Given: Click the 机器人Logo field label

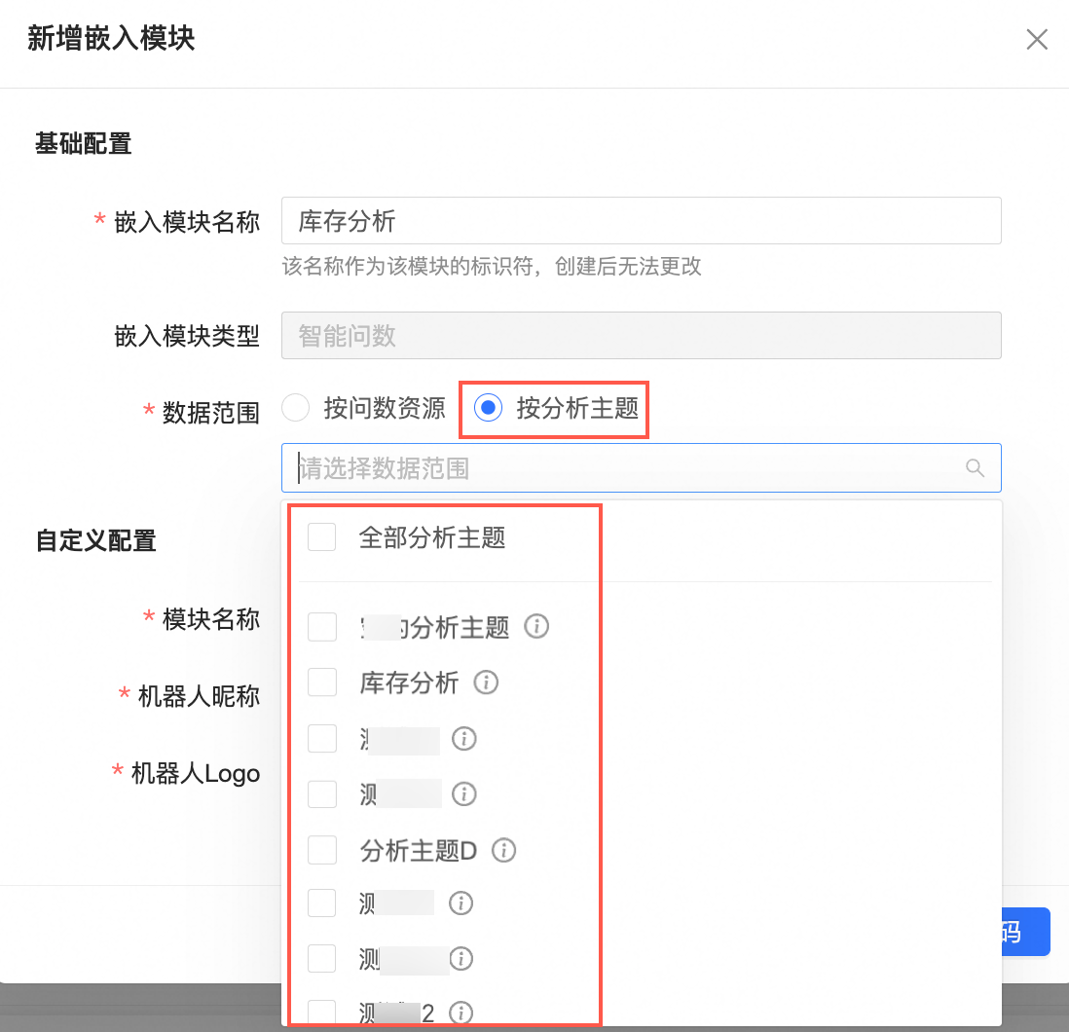Looking at the screenshot, I should (x=195, y=774).
